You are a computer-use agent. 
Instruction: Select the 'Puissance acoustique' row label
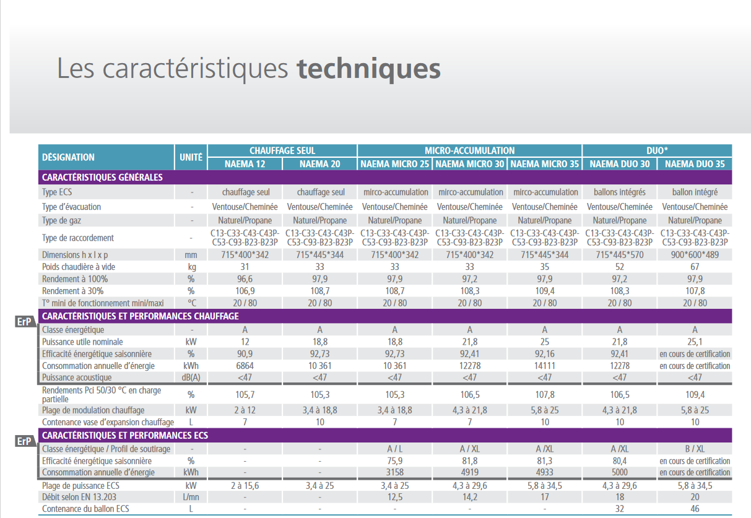(x=77, y=378)
